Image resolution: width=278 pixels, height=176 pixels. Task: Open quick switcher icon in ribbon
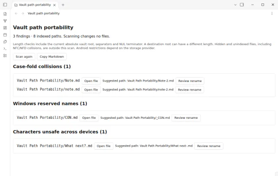pyautogui.click(x=5, y=14)
